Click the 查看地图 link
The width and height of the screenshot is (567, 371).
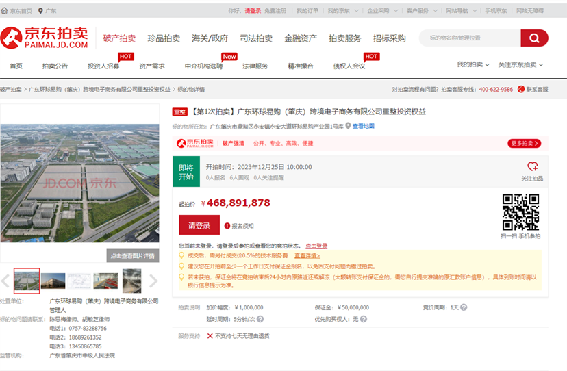(x=364, y=126)
